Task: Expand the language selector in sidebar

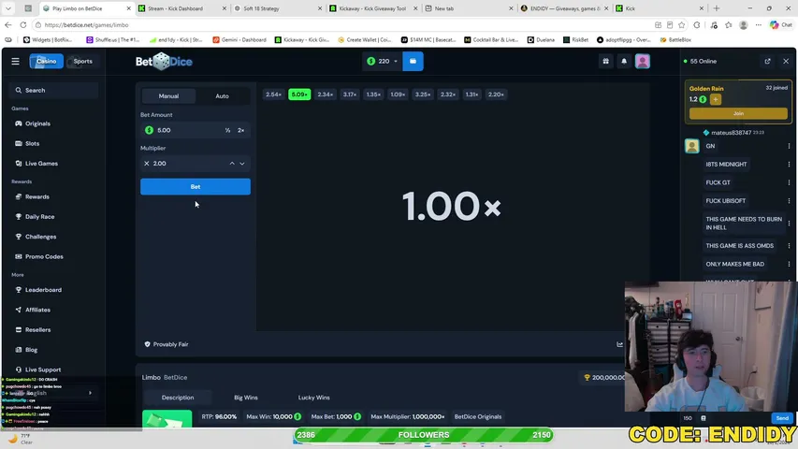Action: pyautogui.click(x=91, y=393)
